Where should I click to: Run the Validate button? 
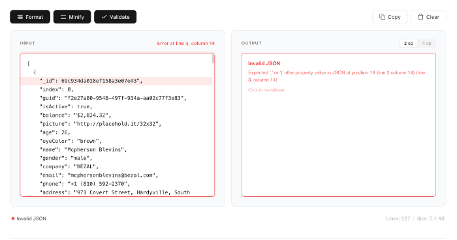[115, 17]
